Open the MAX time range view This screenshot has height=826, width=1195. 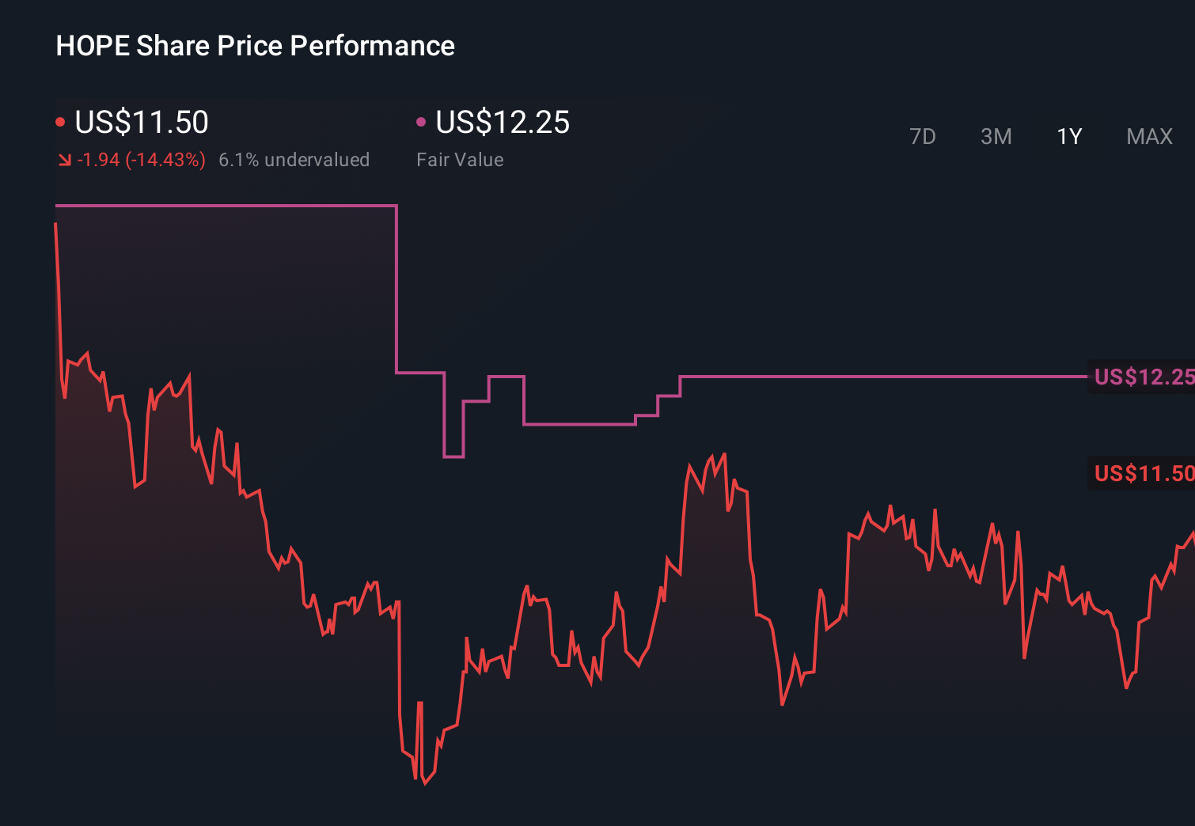point(1148,136)
